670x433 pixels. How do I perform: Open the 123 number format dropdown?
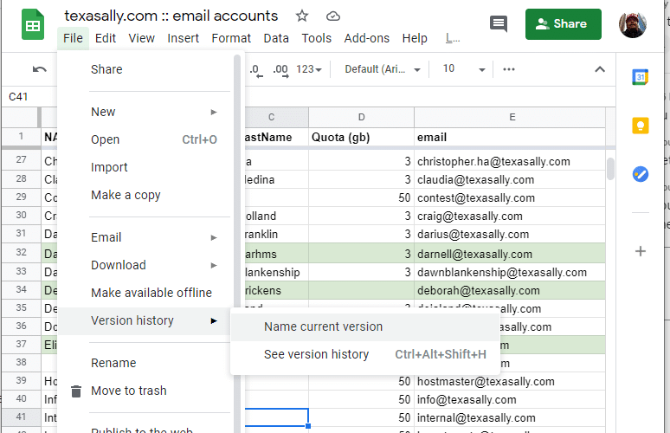click(309, 69)
